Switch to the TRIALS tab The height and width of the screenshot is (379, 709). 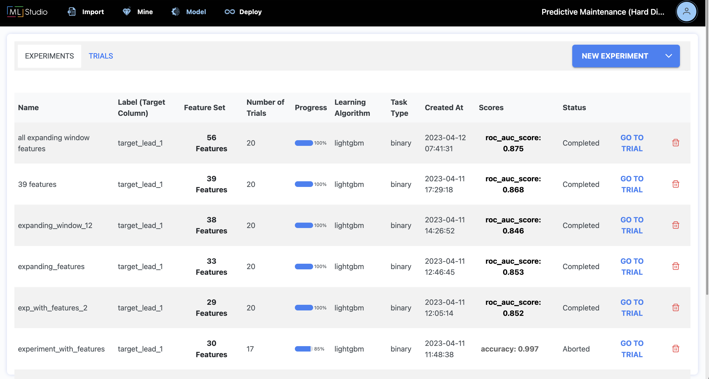(x=101, y=56)
